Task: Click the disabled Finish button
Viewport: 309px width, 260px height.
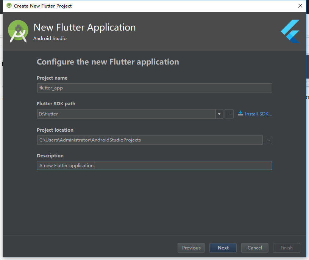Action: (287, 248)
